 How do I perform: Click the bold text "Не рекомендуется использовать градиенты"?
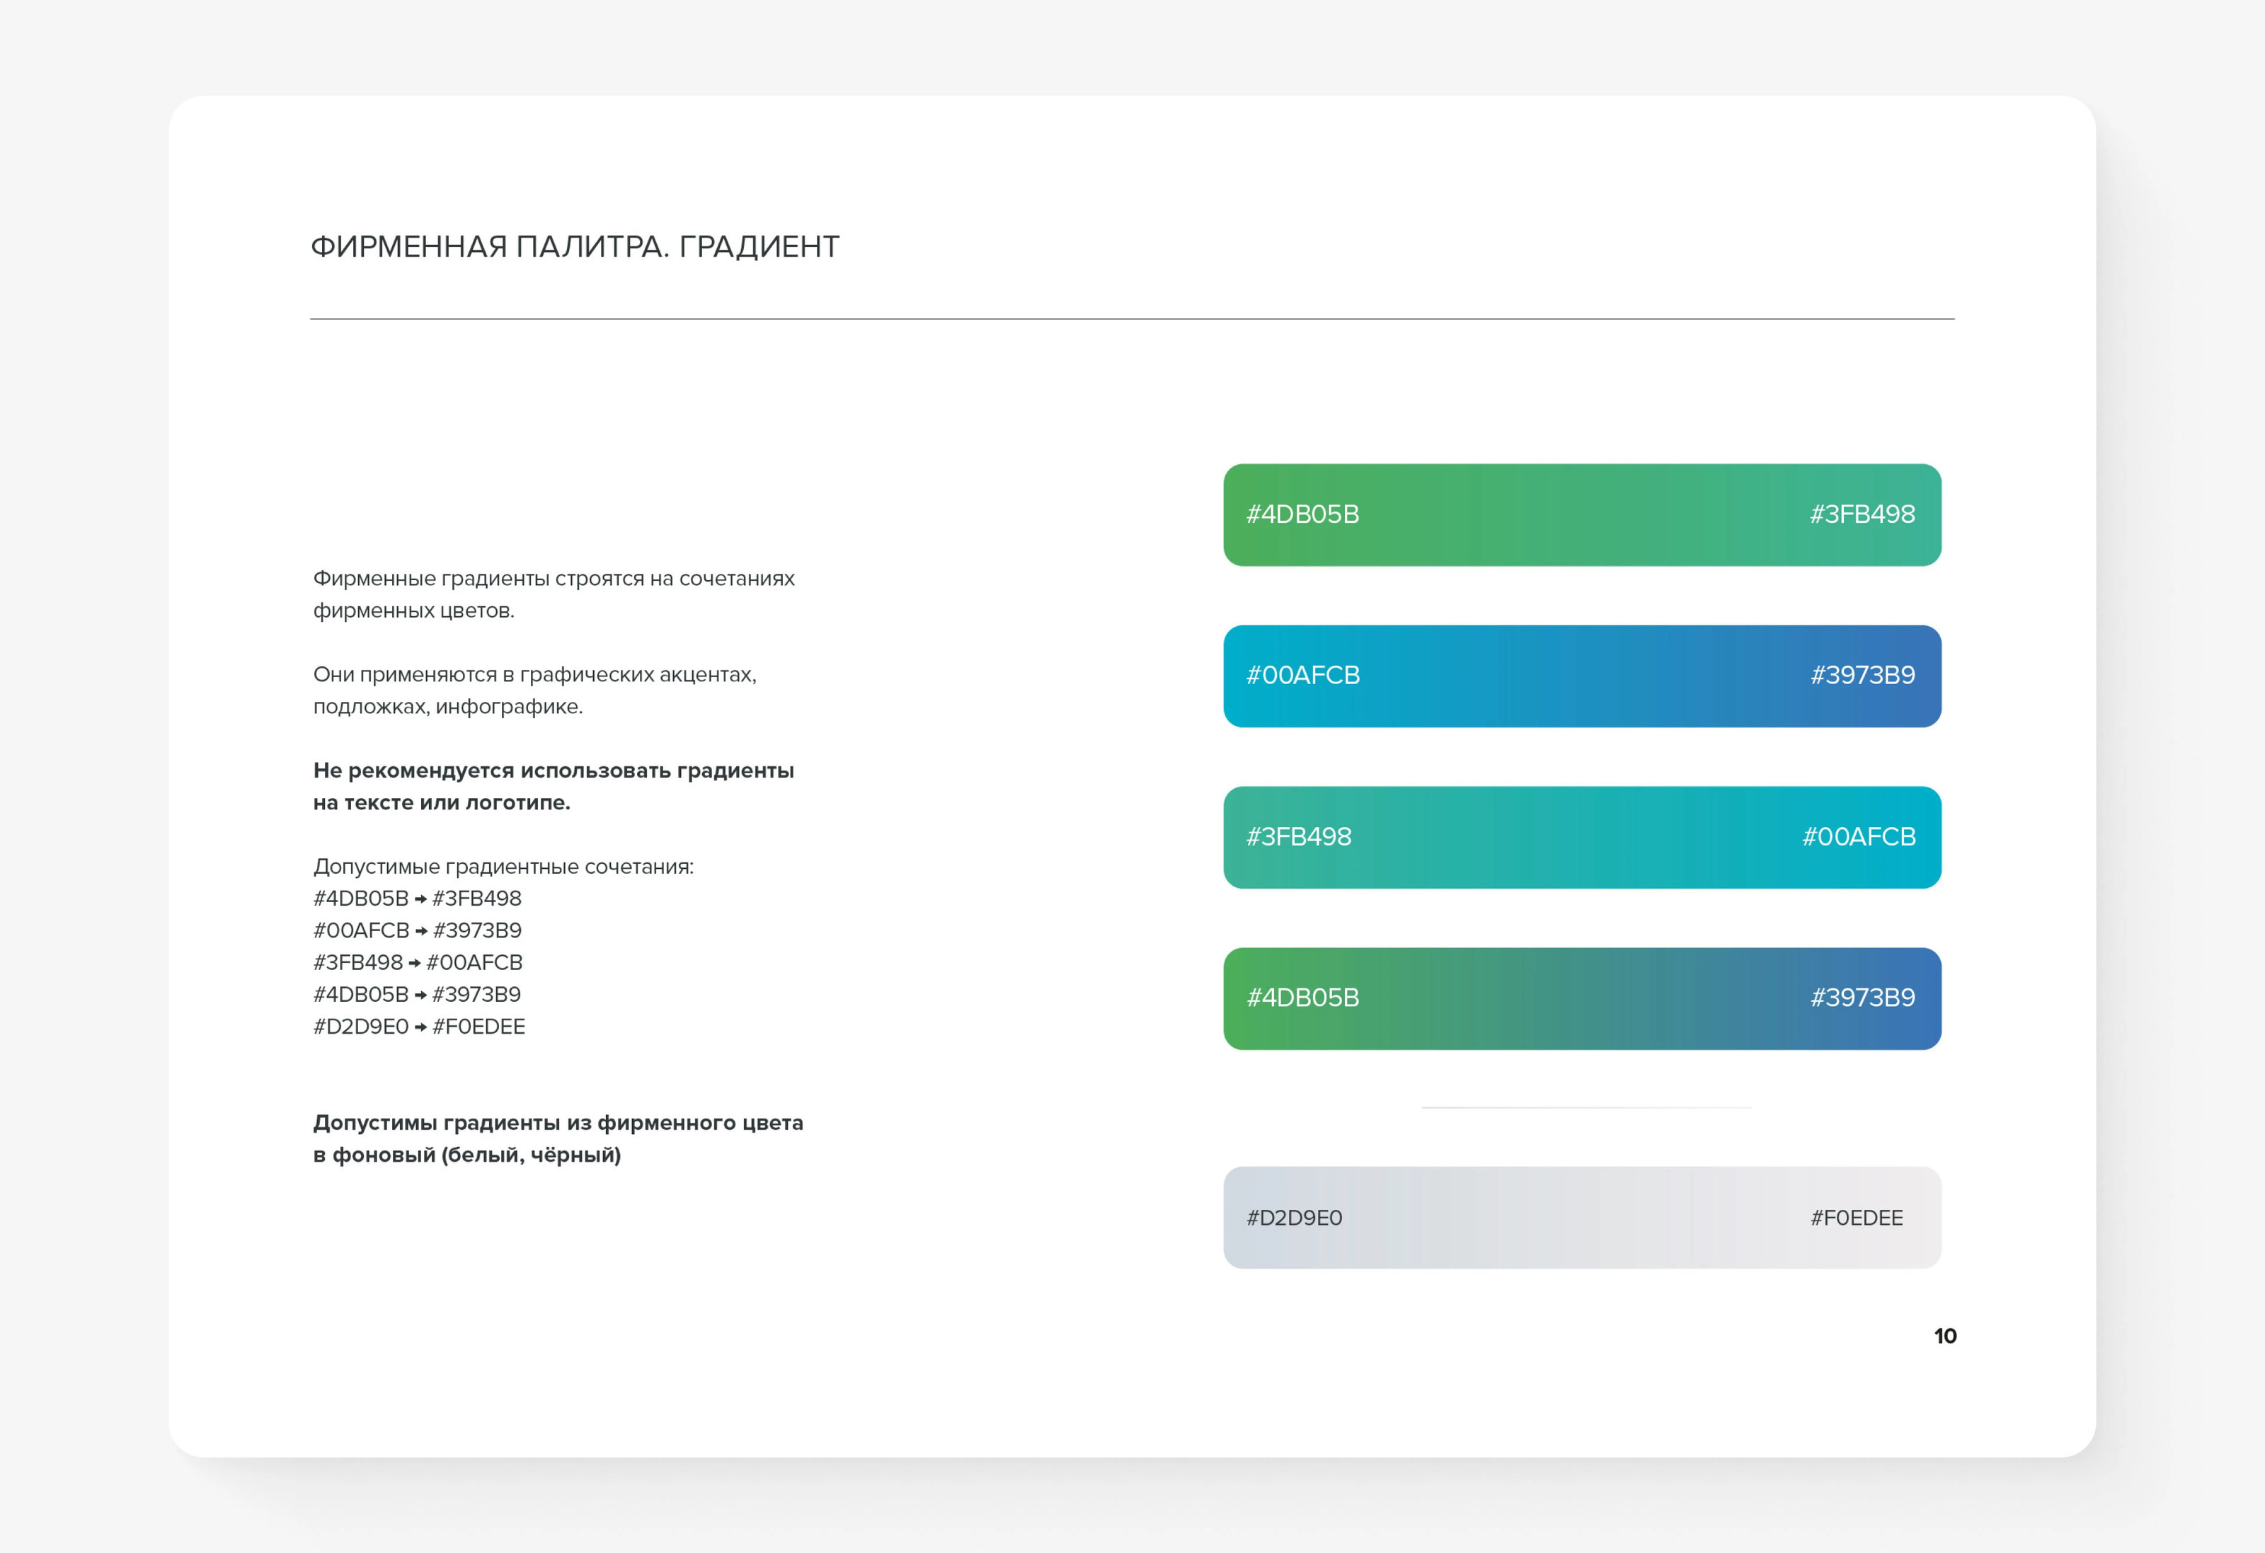point(553,770)
